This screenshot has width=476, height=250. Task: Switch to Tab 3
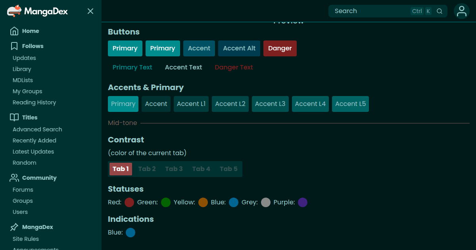coord(174,169)
